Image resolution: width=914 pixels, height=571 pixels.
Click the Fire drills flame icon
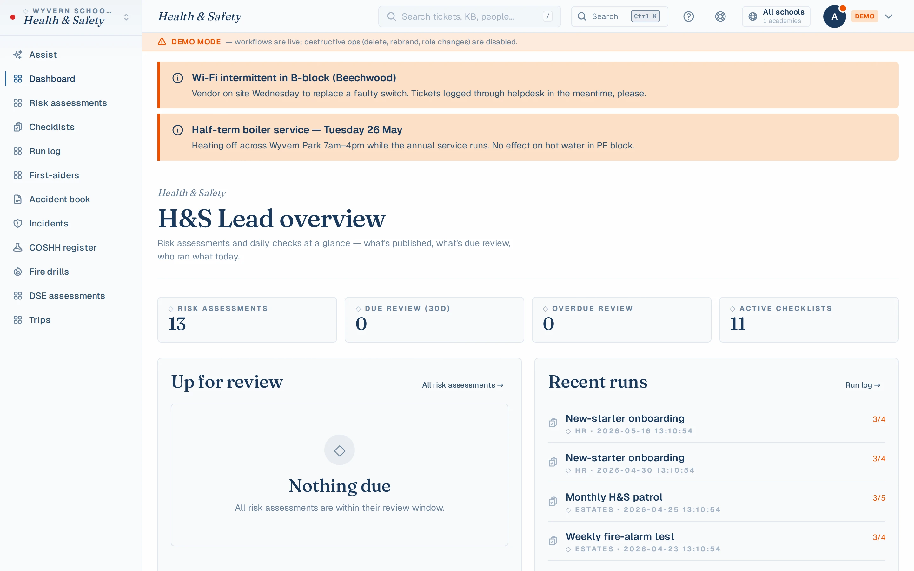(x=18, y=272)
